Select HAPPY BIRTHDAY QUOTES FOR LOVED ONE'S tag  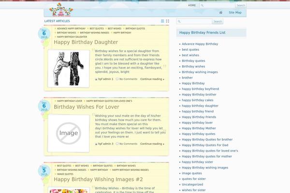coord(109,101)
